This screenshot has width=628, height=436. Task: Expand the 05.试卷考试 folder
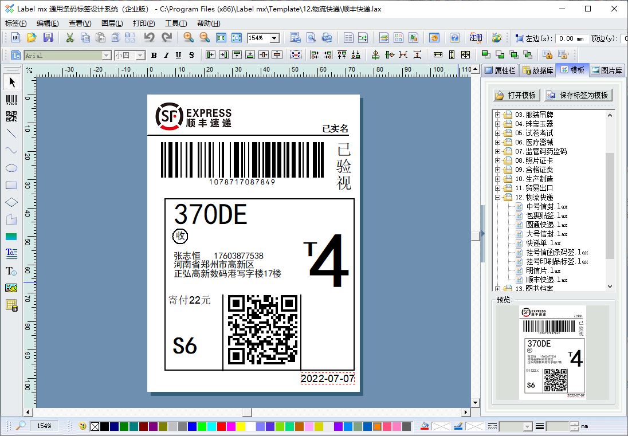click(x=497, y=133)
